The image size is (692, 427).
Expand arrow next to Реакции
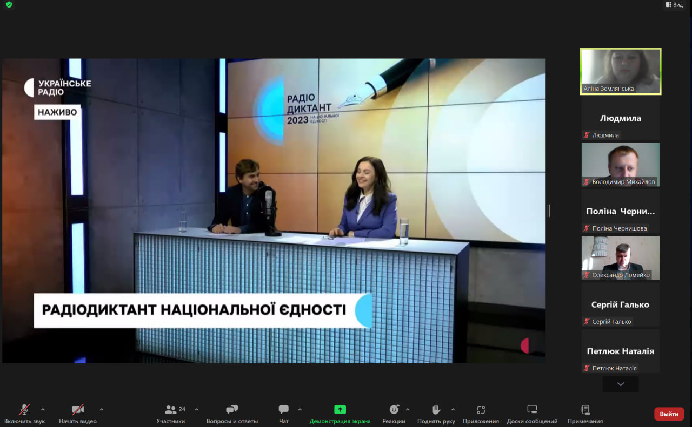pyautogui.click(x=408, y=410)
